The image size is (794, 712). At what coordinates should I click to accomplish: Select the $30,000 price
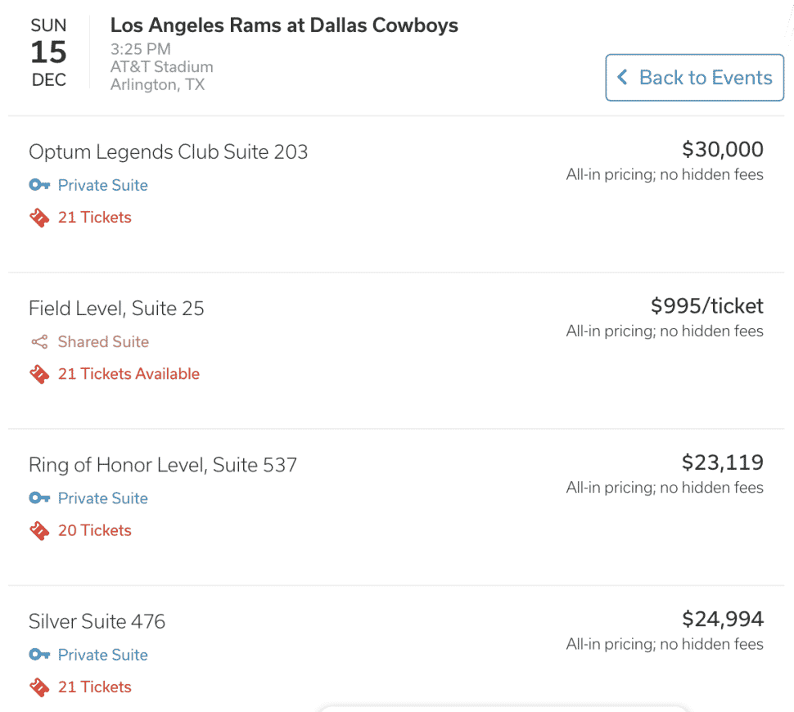(x=723, y=150)
